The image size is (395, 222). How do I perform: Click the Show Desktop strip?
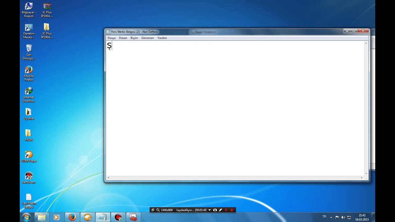tap(373, 217)
